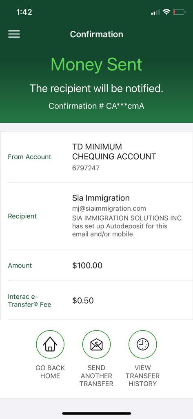Tap the 1:42 clock in status bar
The height and width of the screenshot is (419, 193).
click(24, 12)
